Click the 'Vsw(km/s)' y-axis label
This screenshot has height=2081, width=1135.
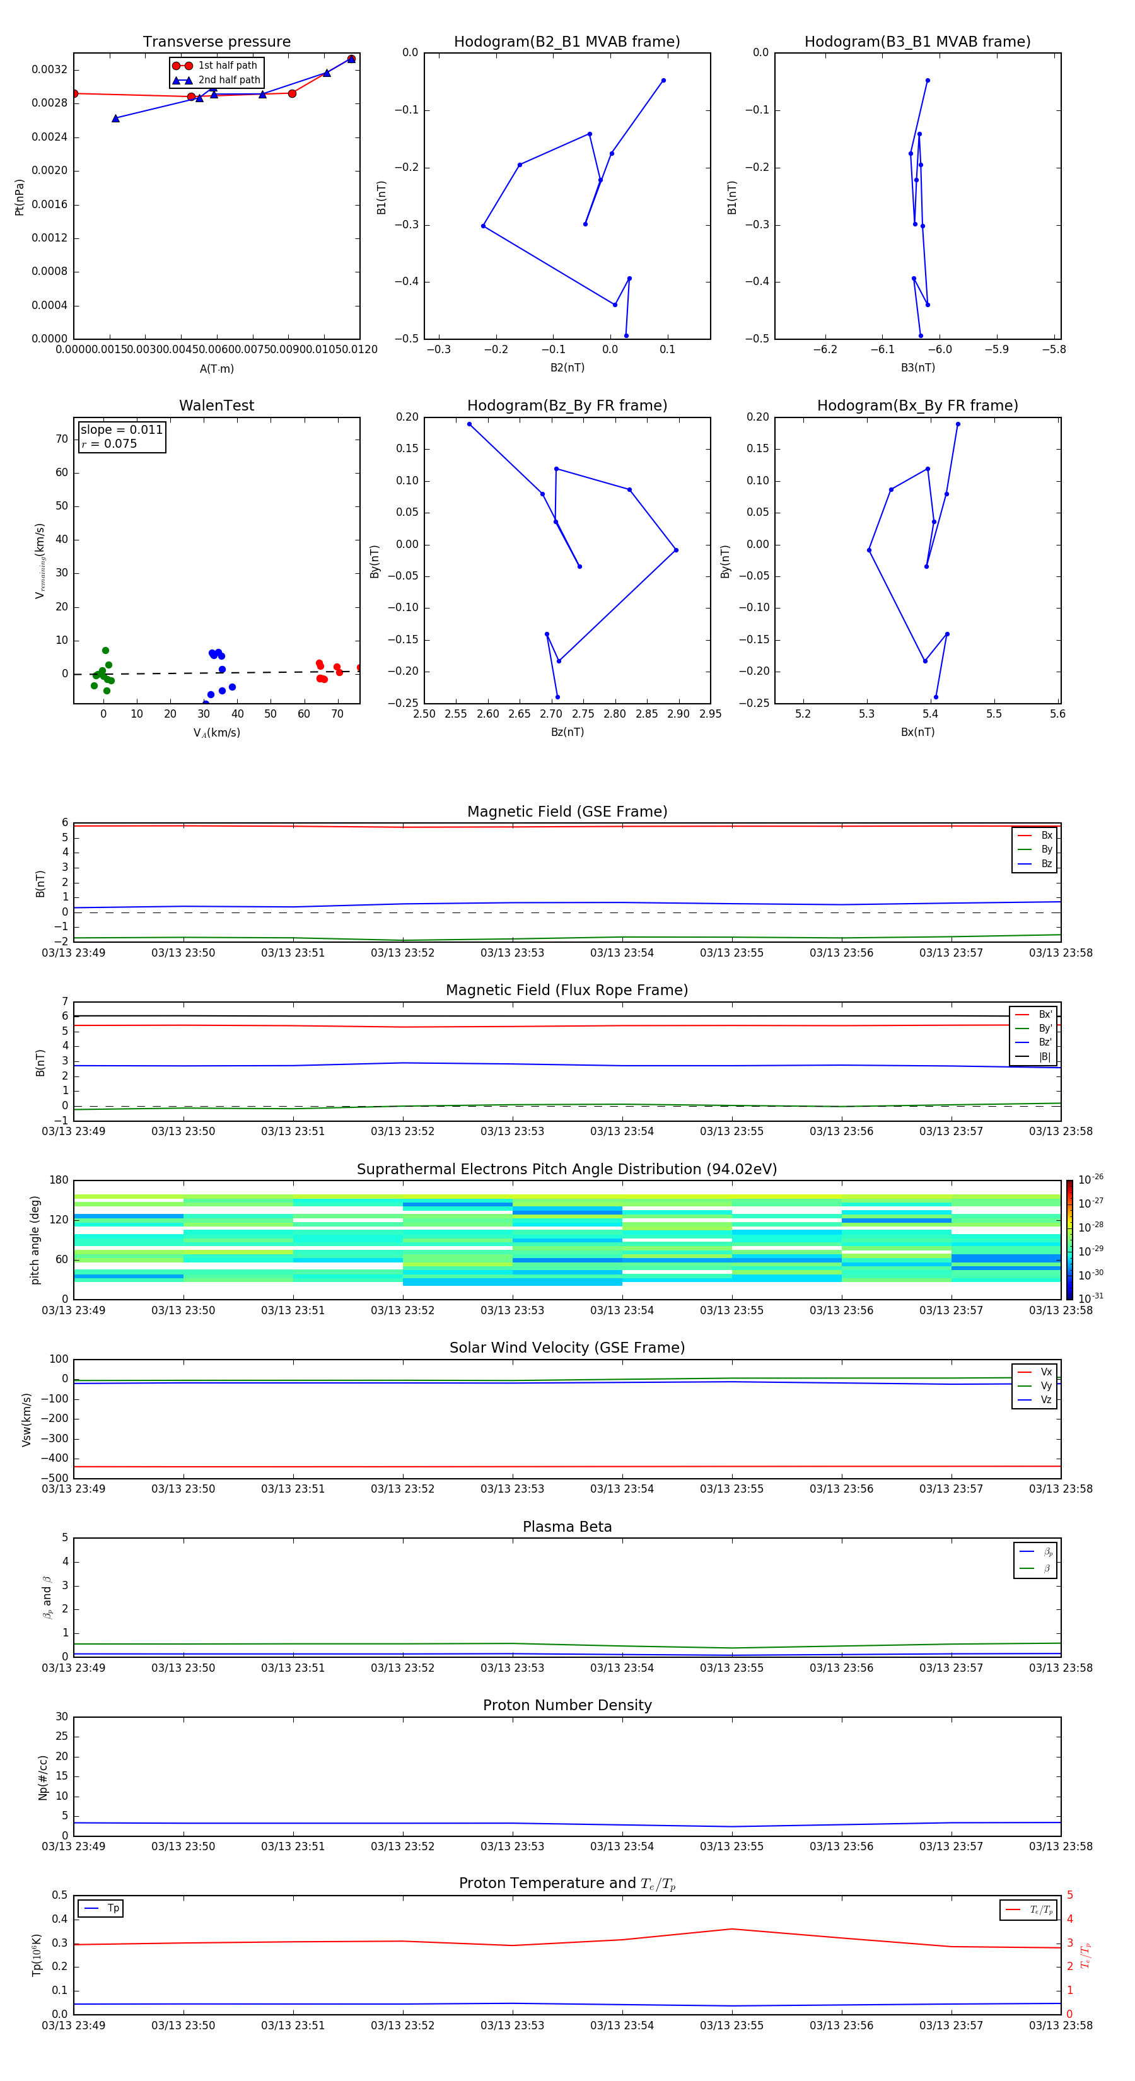[26, 1419]
